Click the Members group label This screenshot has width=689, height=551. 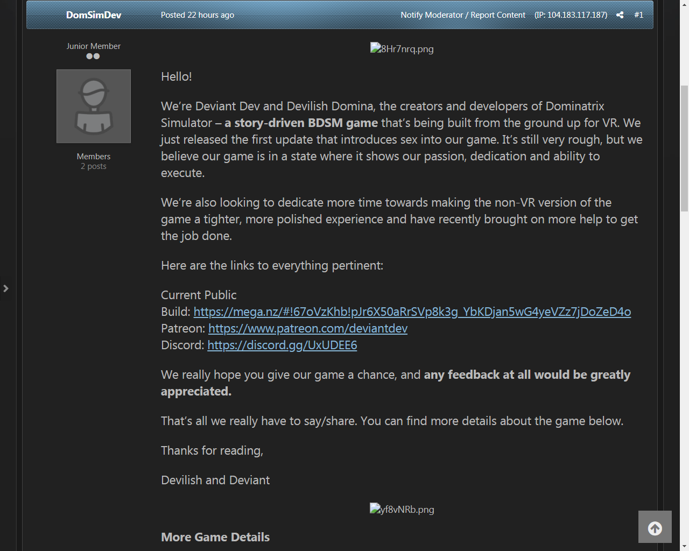click(94, 157)
